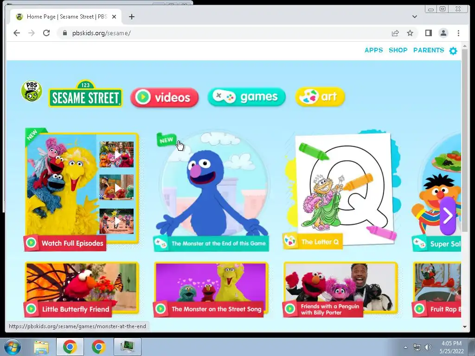This screenshot has width=475, height=356.
Task: Switch to first Chrome taskbar window
Action: coord(70,347)
